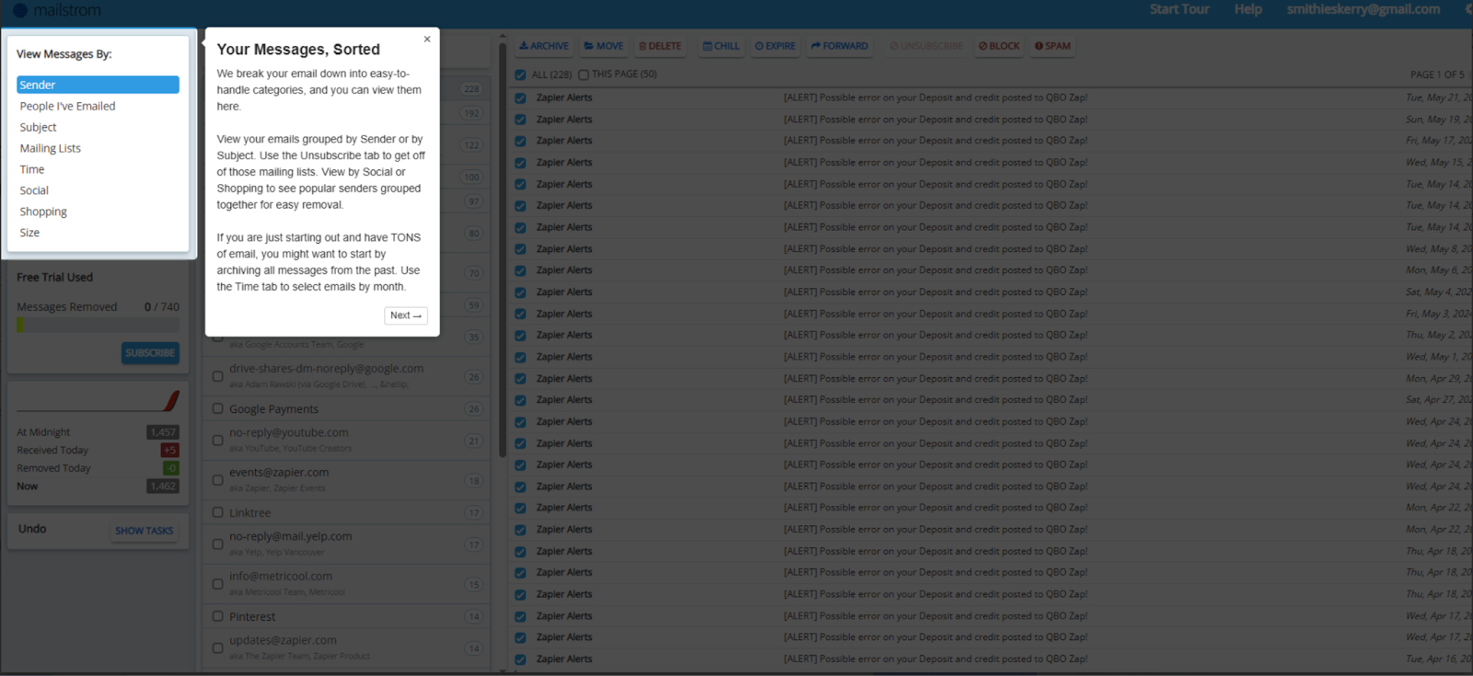1473x676 pixels.
Task: Uncheck the message dated Sun, May 19
Action: point(520,120)
